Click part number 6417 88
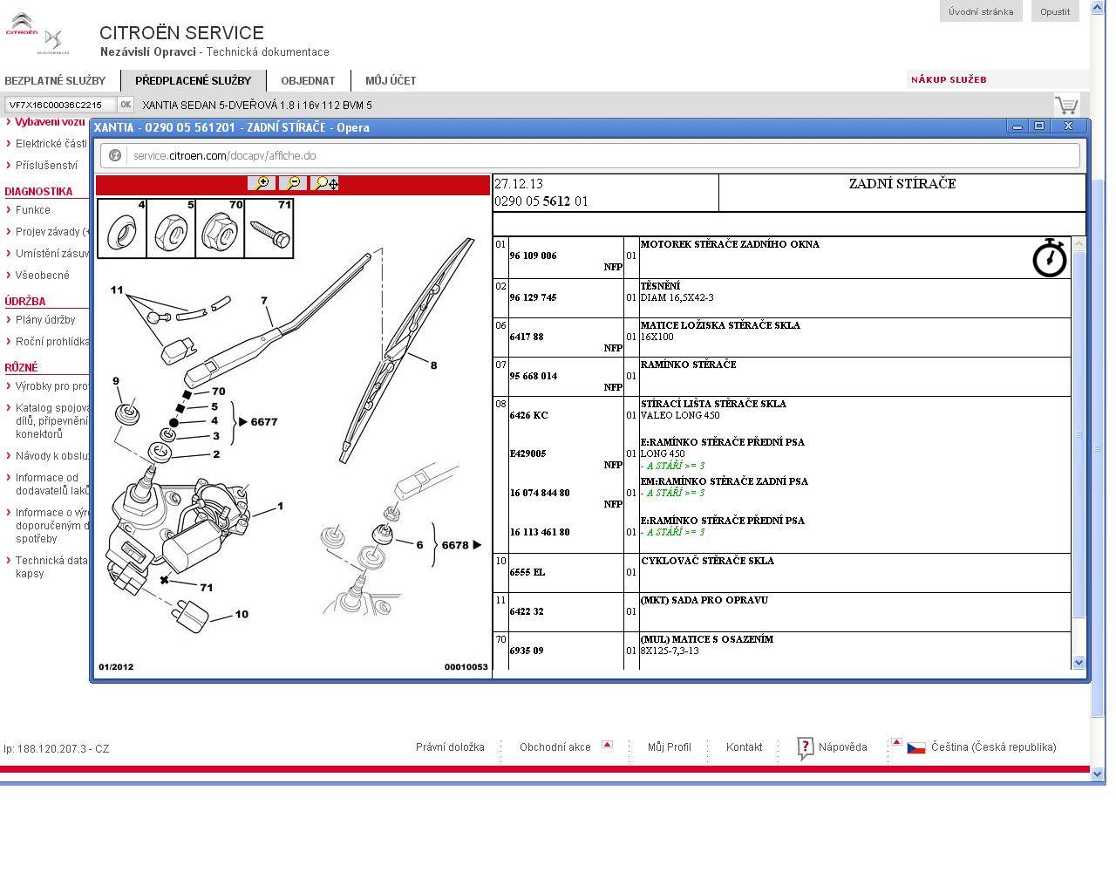Viewport: 1116px width, 893px height. [x=527, y=337]
